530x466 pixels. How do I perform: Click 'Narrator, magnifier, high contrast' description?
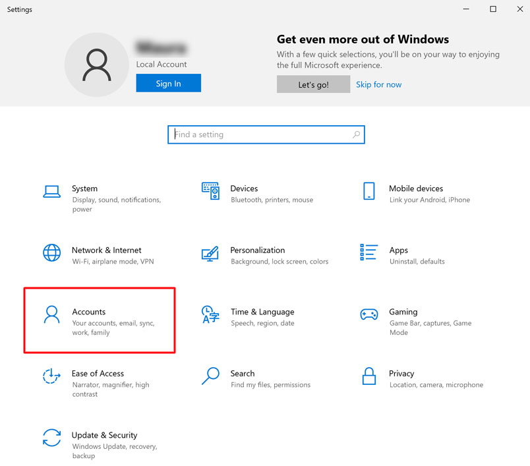(111, 390)
